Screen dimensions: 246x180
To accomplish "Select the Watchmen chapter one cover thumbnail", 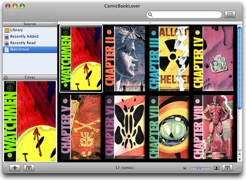I will click(x=81, y=59).
